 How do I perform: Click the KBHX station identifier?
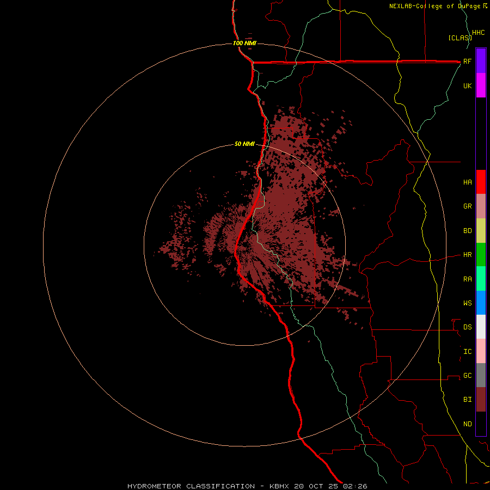[279, 486]
